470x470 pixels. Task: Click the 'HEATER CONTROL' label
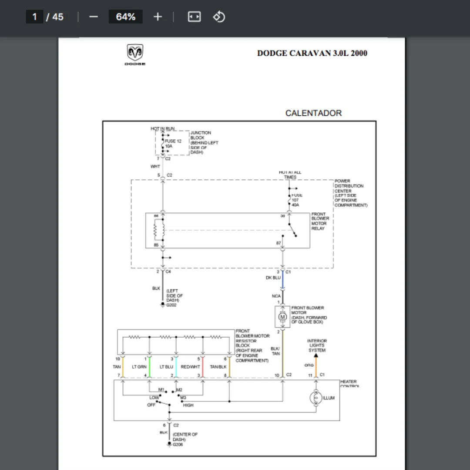(x=349, y=384)
